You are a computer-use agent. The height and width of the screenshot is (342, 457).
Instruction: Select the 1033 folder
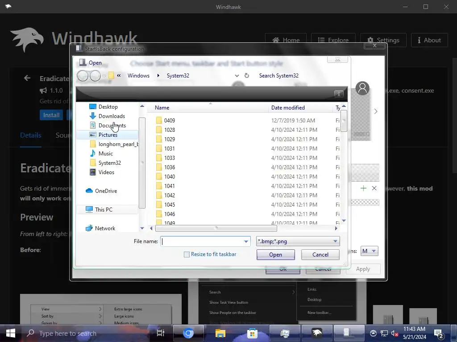click(x=169, y=158)
